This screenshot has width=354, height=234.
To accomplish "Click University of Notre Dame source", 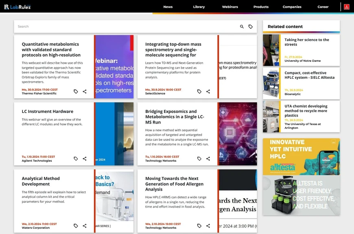I will point(302,61).
